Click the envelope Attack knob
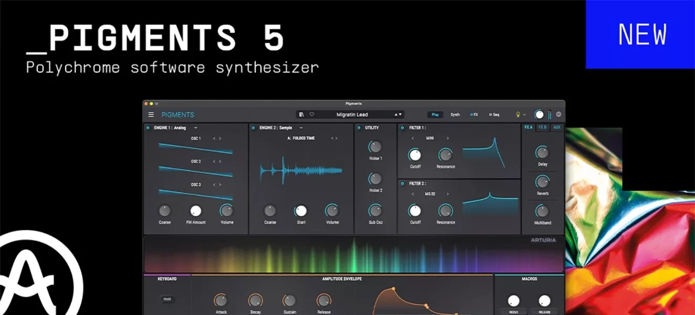Screen dimensions: 695x315 [x=221, y=300]
